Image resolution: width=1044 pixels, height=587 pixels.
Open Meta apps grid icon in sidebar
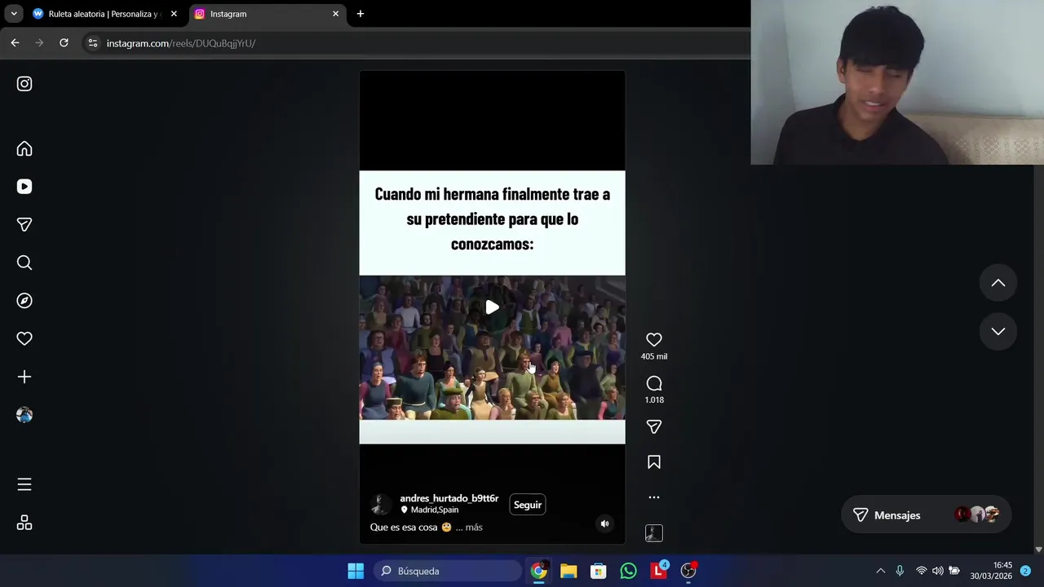[24, 523]
